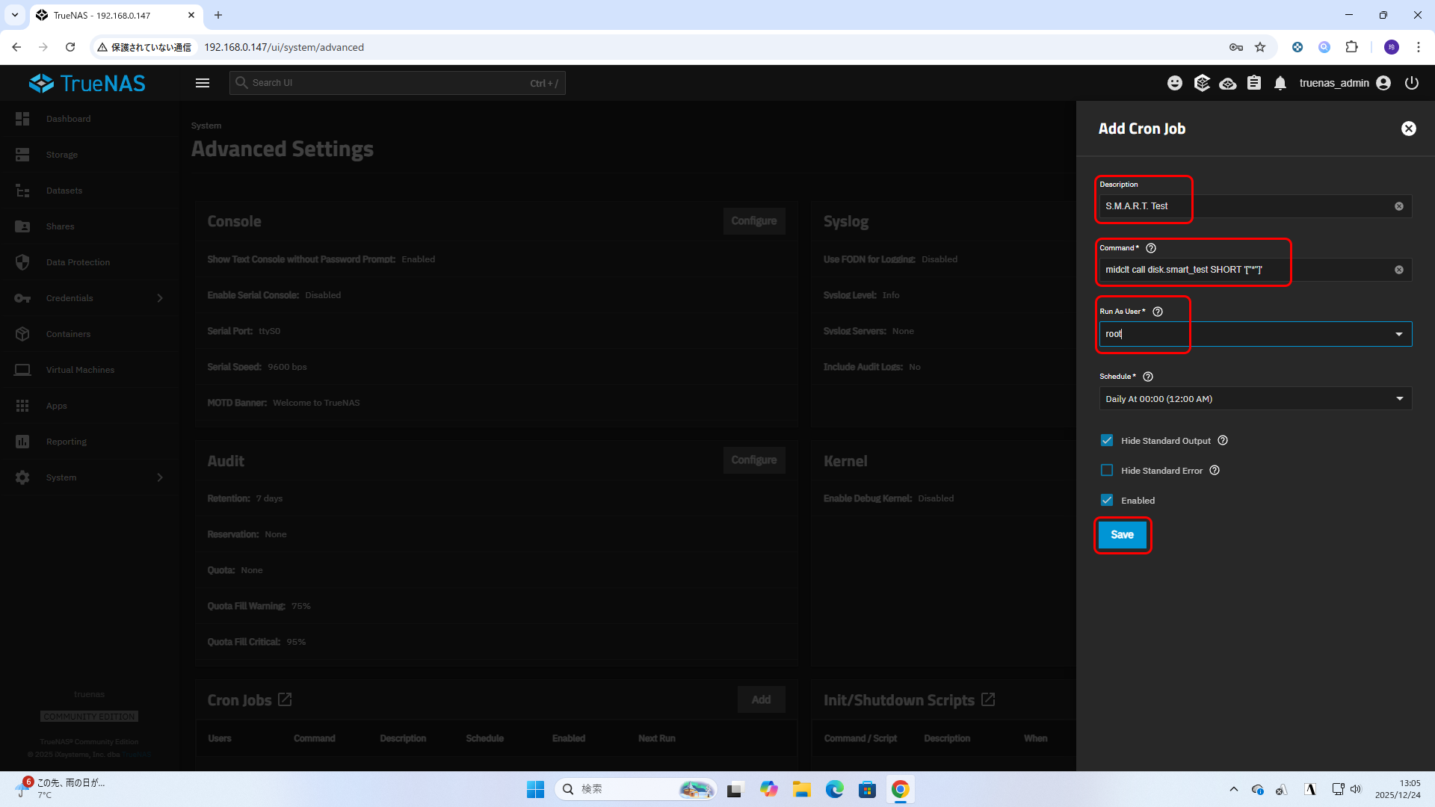
Task: Click the Command field help icon
Action: click(x=1151, y=248)
